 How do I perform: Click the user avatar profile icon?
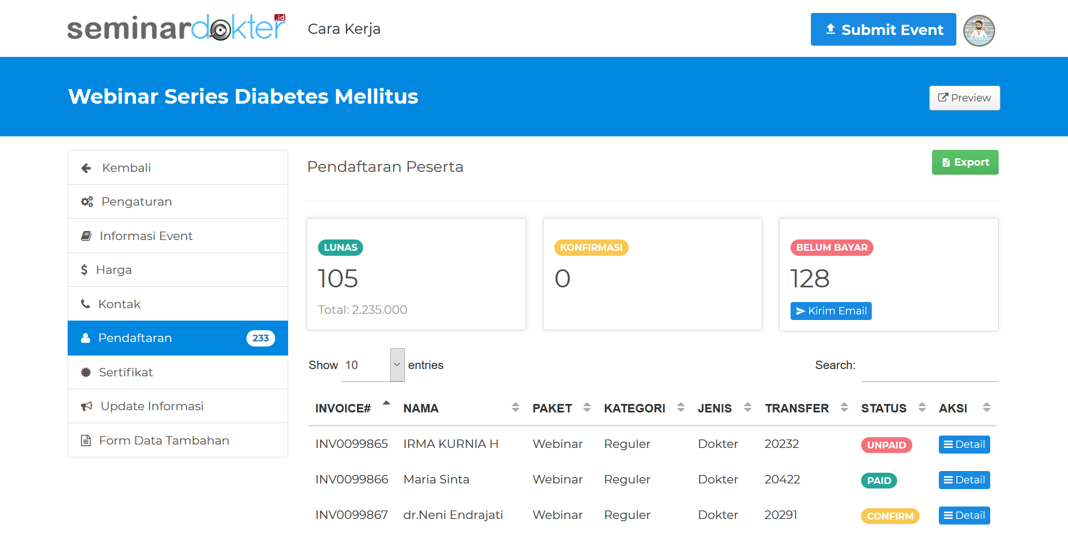[x=978, y=30]
